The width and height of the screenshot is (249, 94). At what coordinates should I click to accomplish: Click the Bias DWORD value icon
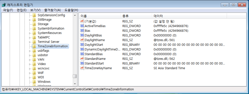pos(82,31)
